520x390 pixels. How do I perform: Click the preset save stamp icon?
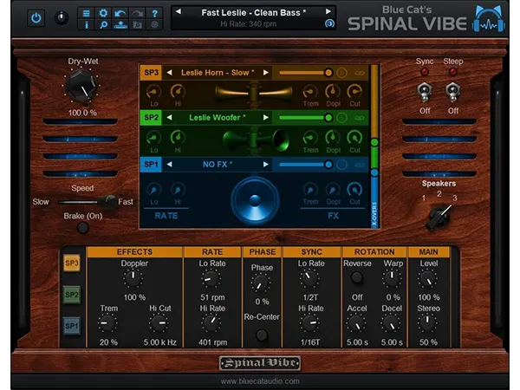point(120,24)
